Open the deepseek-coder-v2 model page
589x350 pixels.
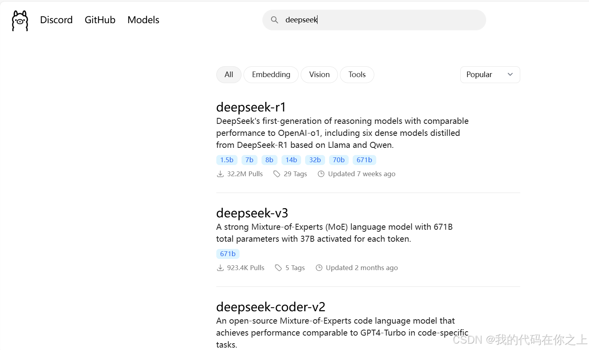pyautogui.click(x=271, y=307)
